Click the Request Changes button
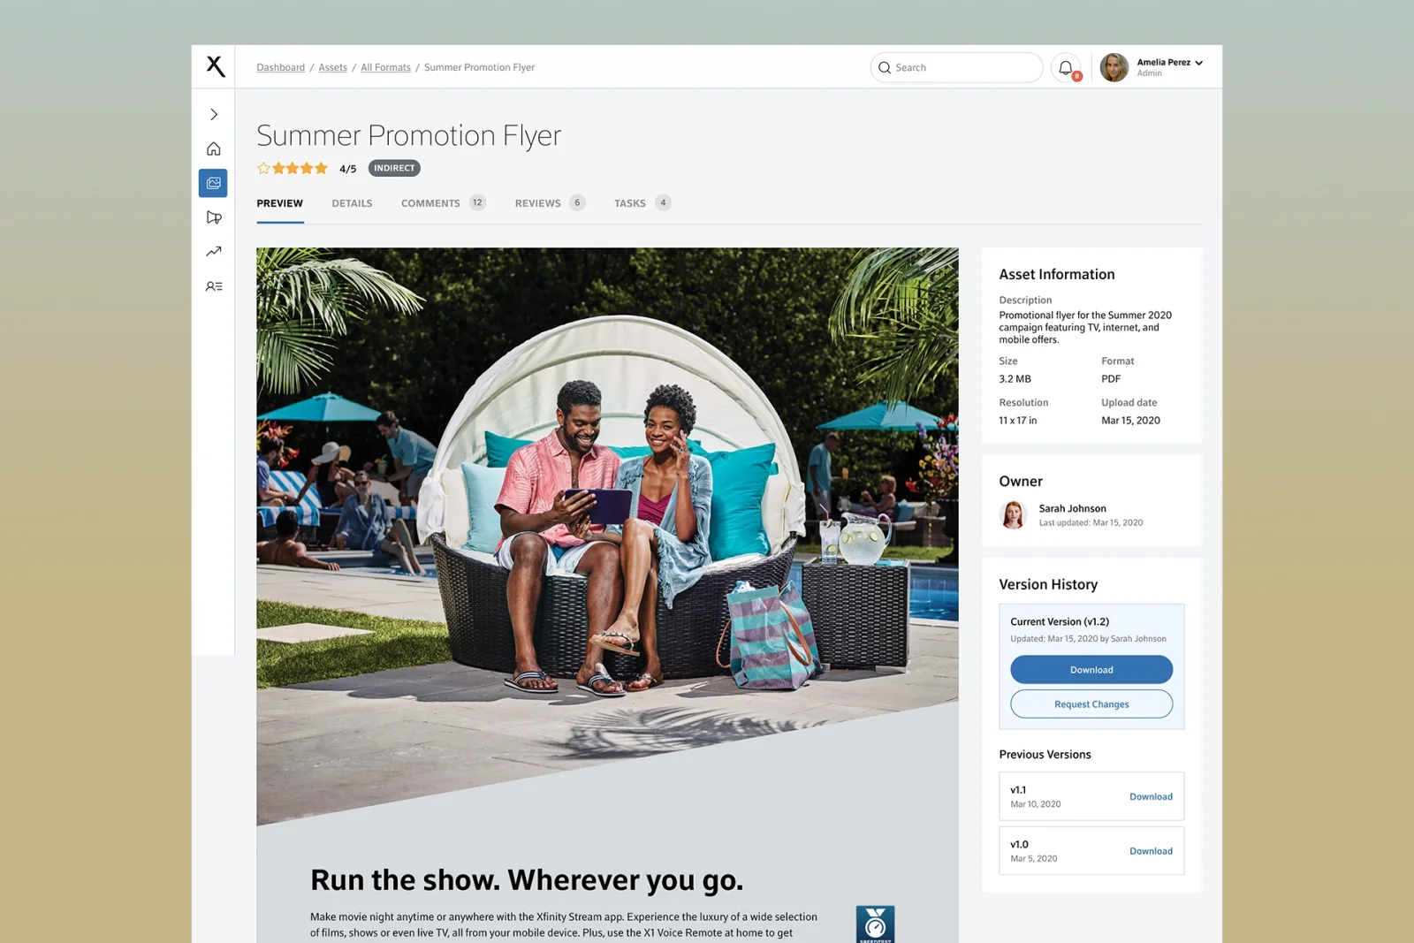Image resolution: width=1414 pixels, height=943 pixels. click(1091, 704)
